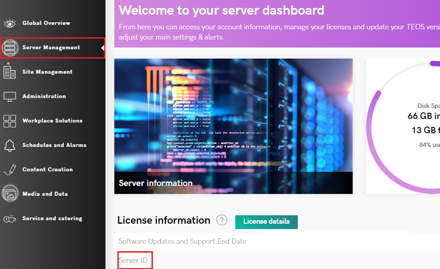Viewport: 440px width, 269px height.
Task: Open Service and catering cup icon
Action: 10,218
